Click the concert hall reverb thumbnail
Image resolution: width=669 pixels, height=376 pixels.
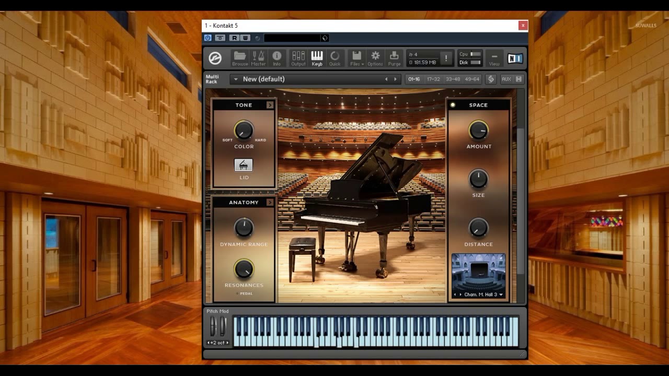(478, 272)
